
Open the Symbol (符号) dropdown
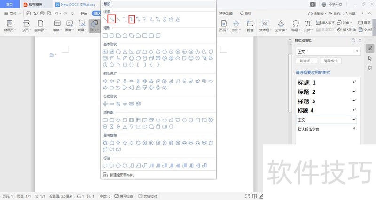(x=296, y=26)
